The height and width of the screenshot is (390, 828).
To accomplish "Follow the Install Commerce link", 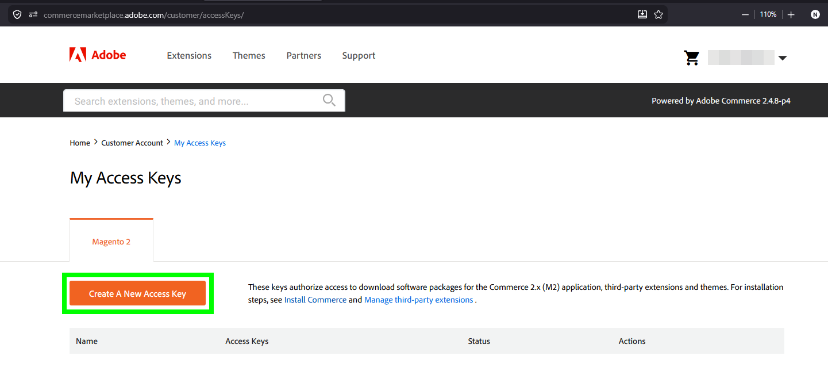I will 315,300.
